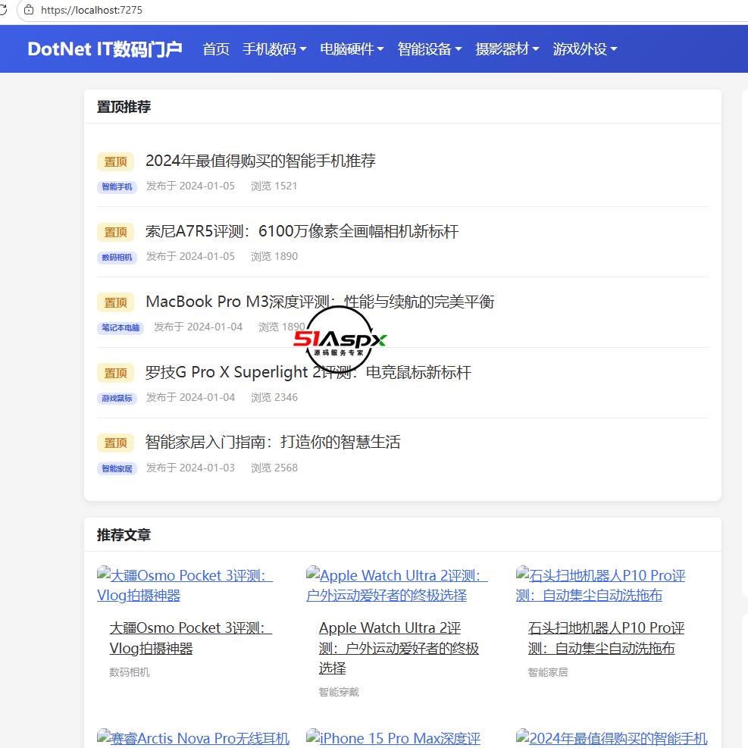
Task: Open the 智能家居入门指南 article
Action: click(273, 443)
